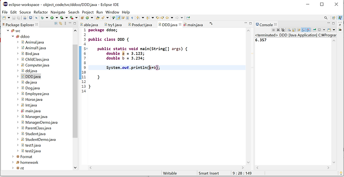
Task: Expand the Format package node
Action: coord(13,157)
